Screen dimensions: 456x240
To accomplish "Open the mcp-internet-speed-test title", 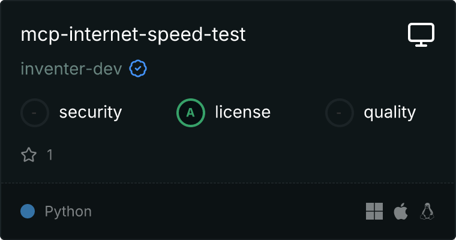I will click(x=133, y=35).
